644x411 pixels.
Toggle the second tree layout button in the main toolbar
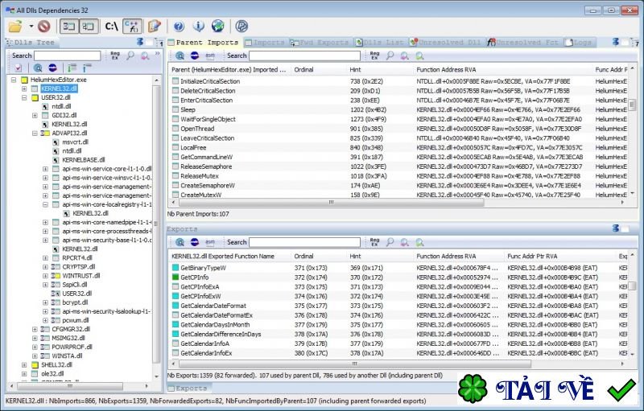pos(89,27)
